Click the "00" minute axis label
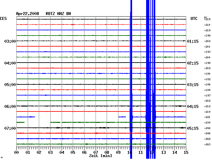The width and height of the screenshot is (212, 161). (17, 153)
